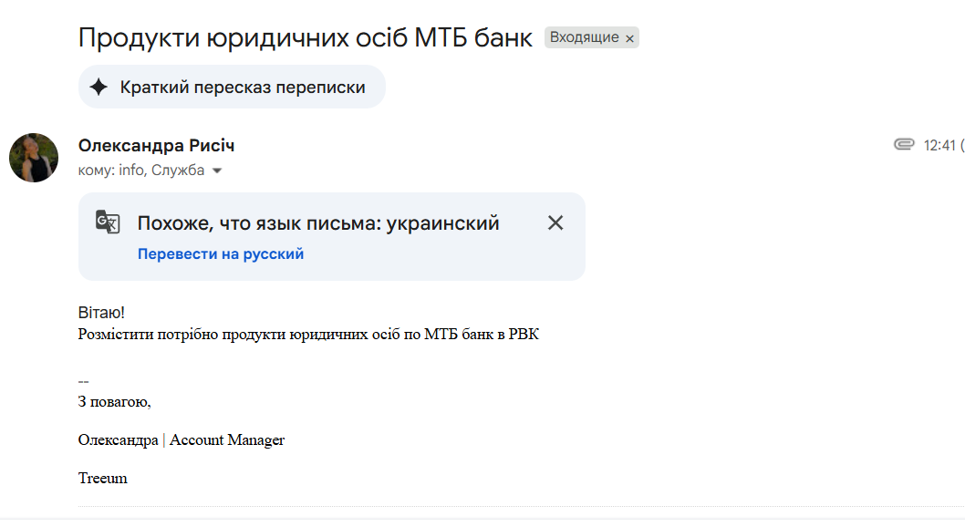This screenshot has width=965, height=527.
Task: Click the 12:41 message timestamp
Action: pos(939,145)
